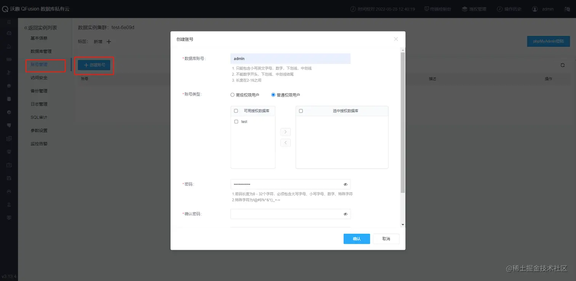Click 取消 to cancel the dialog
Screen dimensions: 576x281
click(x=386, y=239)
